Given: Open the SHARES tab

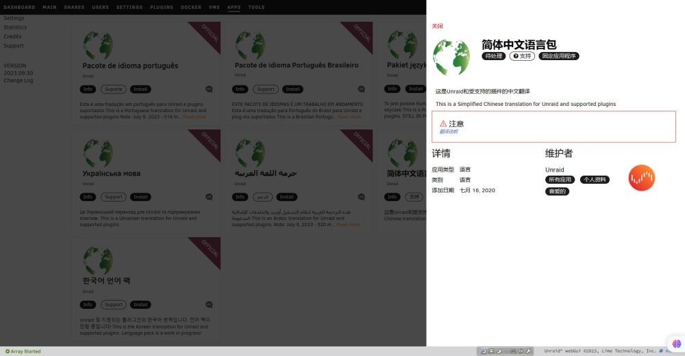Looking at the screenshot, I should [74, 8].
